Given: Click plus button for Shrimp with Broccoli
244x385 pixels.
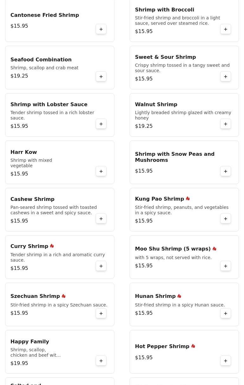Looking at the screenshot, I should tap(226, 29).
